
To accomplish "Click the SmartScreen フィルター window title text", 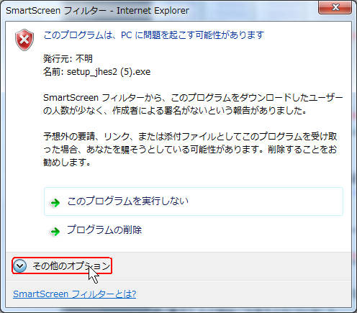I will pyautogui.click(x=55, y=11).
